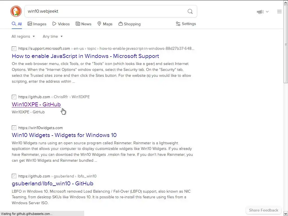Click the snippet starting 'LBFO in Windows 10'
288x216 pixels.
tap(101, 197)
